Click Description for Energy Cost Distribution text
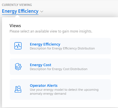 (59, 69)
